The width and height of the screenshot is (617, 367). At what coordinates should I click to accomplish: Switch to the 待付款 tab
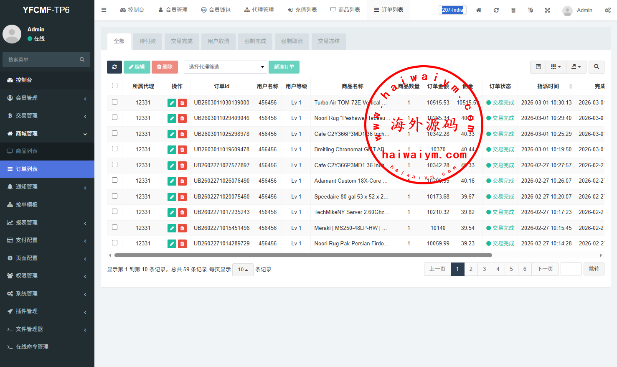click(147, 41)
